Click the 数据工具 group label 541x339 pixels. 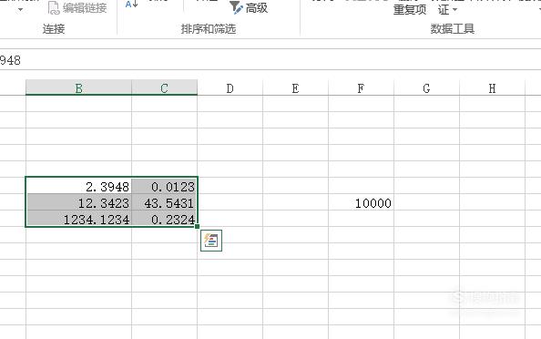point(452,28)
